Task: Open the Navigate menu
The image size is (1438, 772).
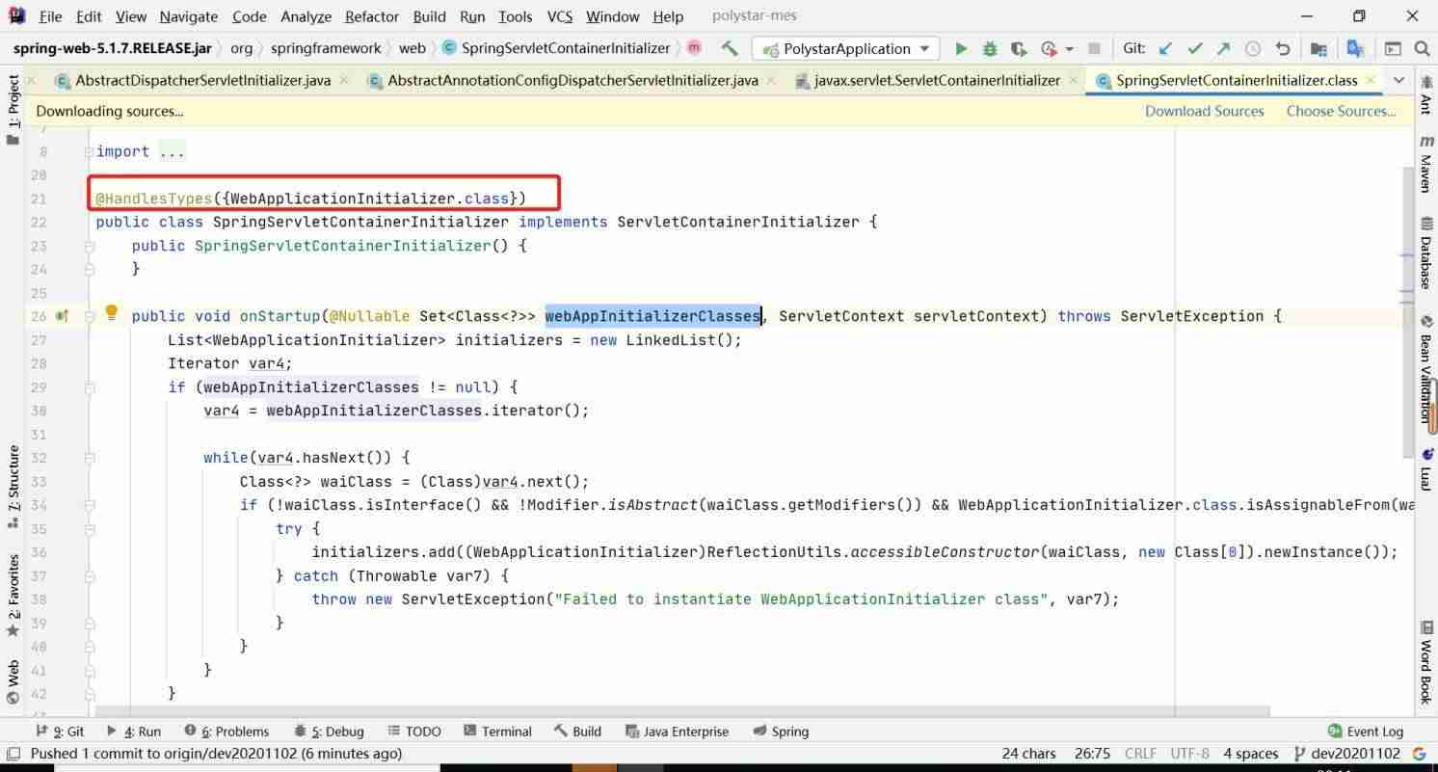Action: pyautogui.click(x=188, y=16)
